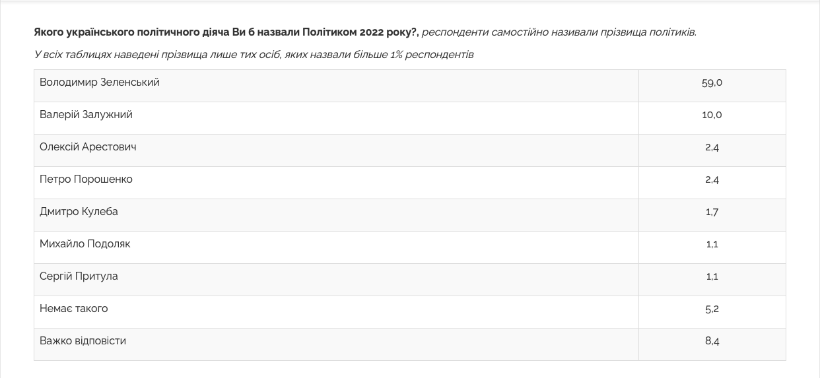Select the Важко відповісти row label
The image size is (820, 378).
pyautogui.click(x=83, y=341)
